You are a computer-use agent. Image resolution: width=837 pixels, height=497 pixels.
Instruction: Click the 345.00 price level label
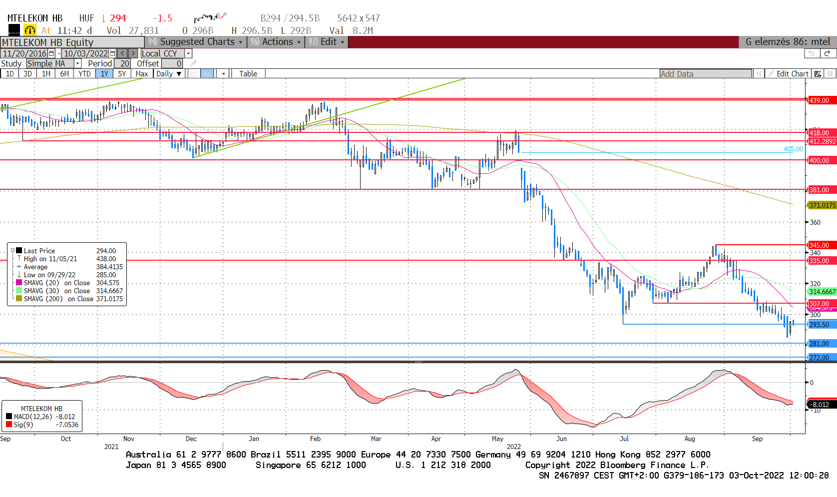[822, 245]
